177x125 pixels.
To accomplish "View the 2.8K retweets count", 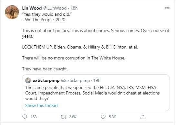I will [x=73, y=117].
